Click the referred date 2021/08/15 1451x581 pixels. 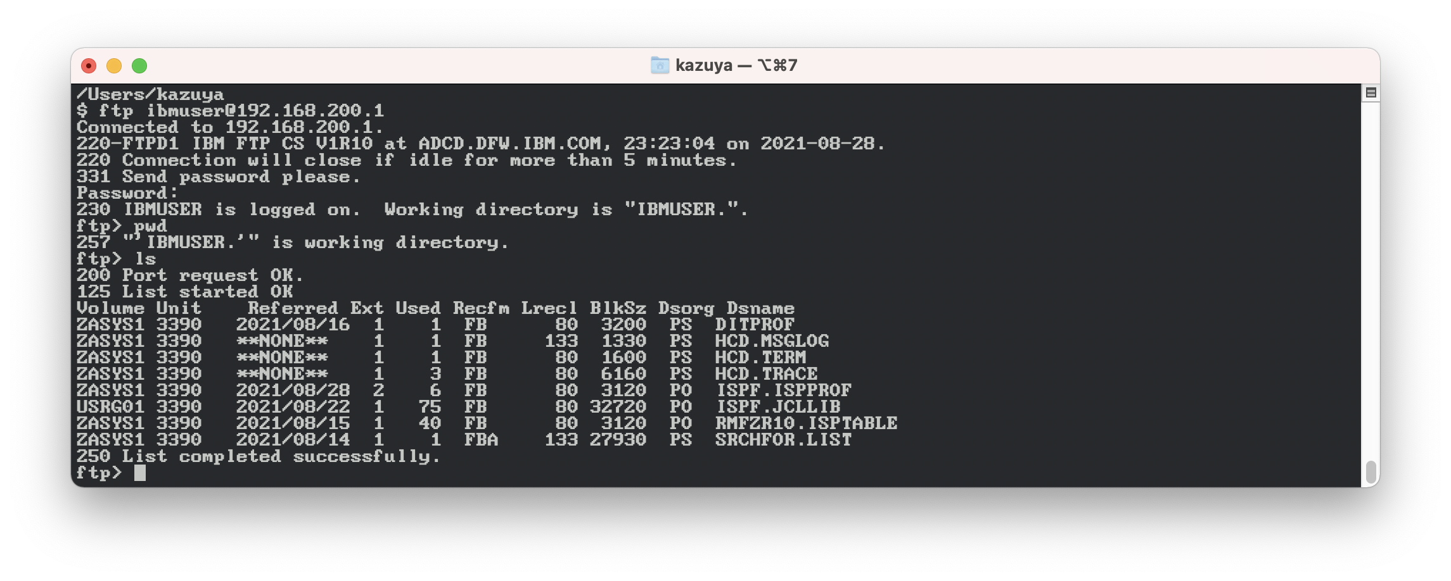coord(293,423)
